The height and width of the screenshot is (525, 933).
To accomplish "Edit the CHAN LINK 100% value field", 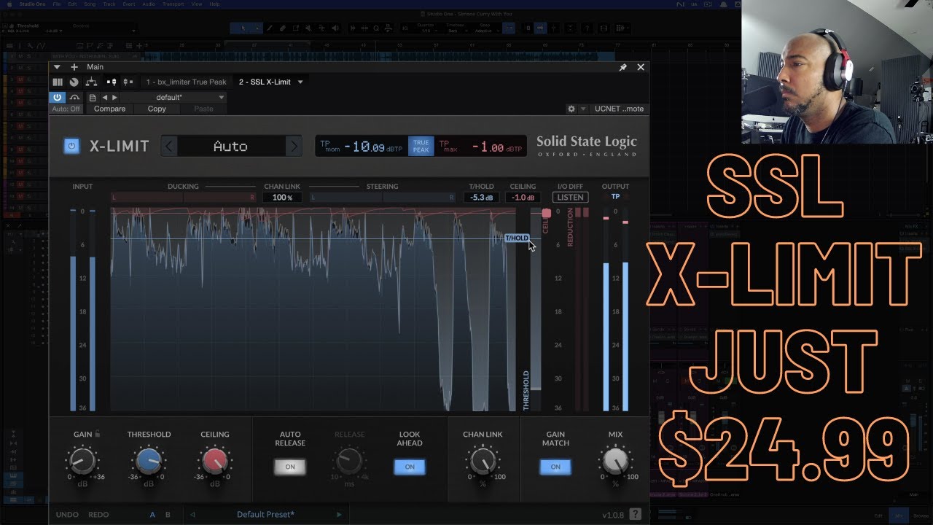I will [282, 198].
